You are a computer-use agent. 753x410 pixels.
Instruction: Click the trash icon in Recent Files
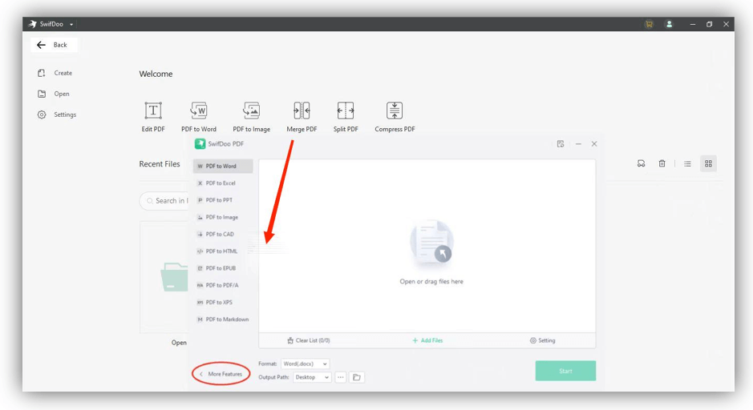(x=662, y=163)
